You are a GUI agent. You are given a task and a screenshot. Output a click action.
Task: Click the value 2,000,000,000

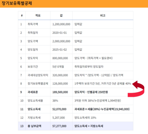coord(61,41)
